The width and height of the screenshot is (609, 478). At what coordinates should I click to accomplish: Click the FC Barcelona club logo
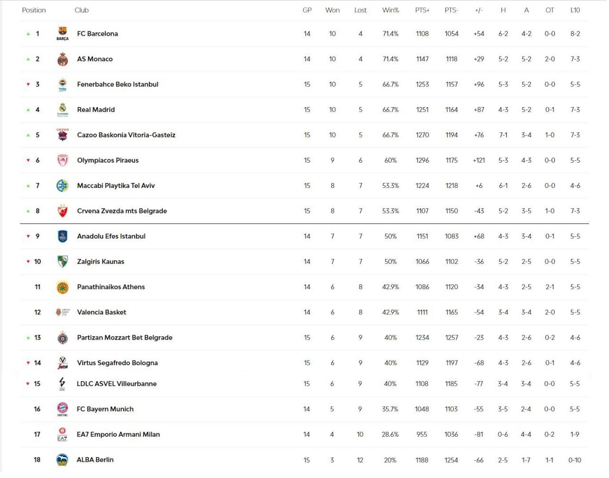(x=62, y=34)
